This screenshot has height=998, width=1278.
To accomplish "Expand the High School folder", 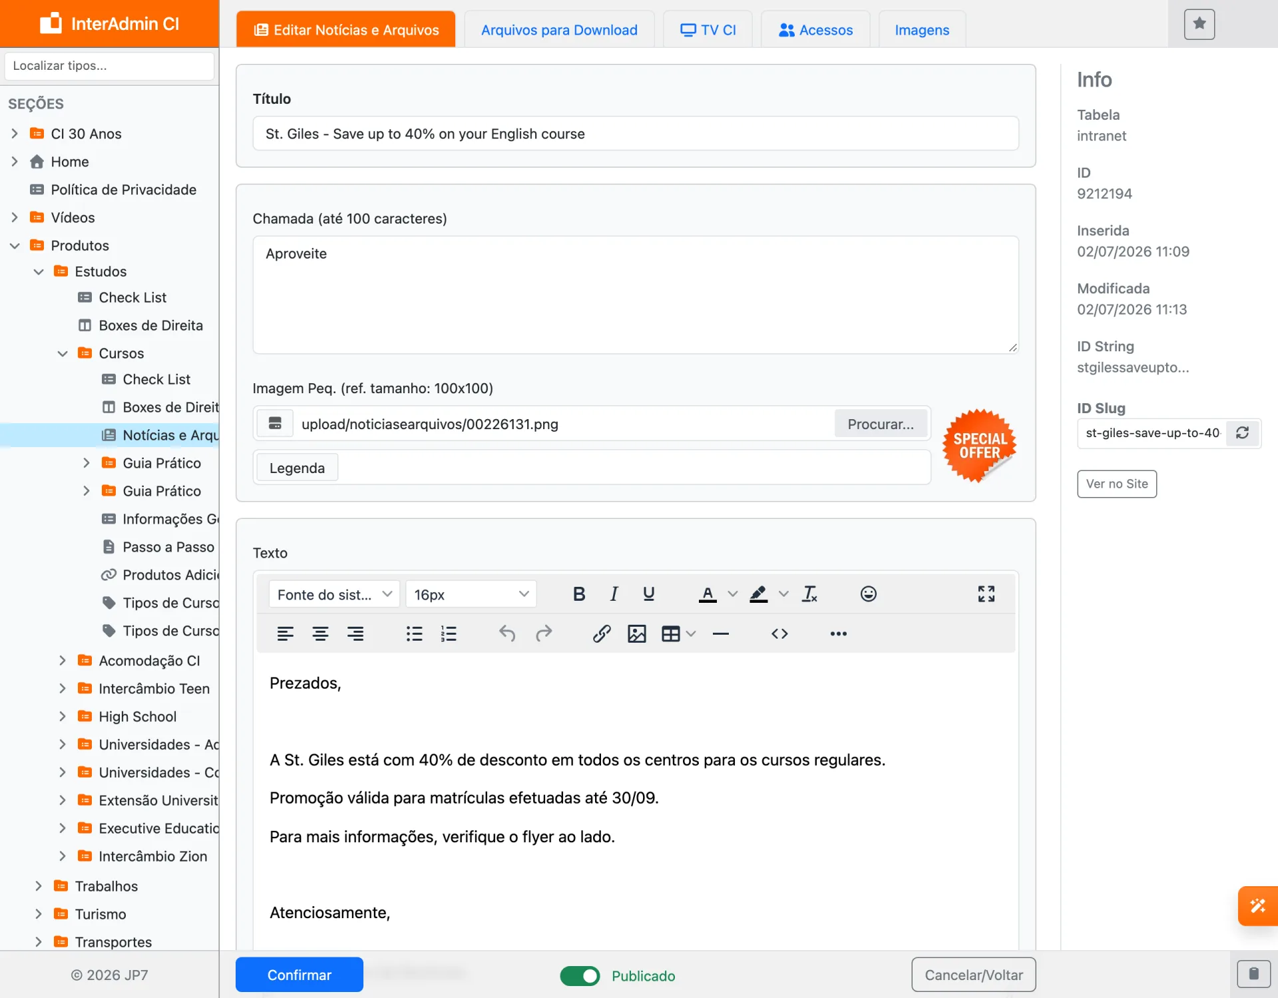I will [63, 717].
